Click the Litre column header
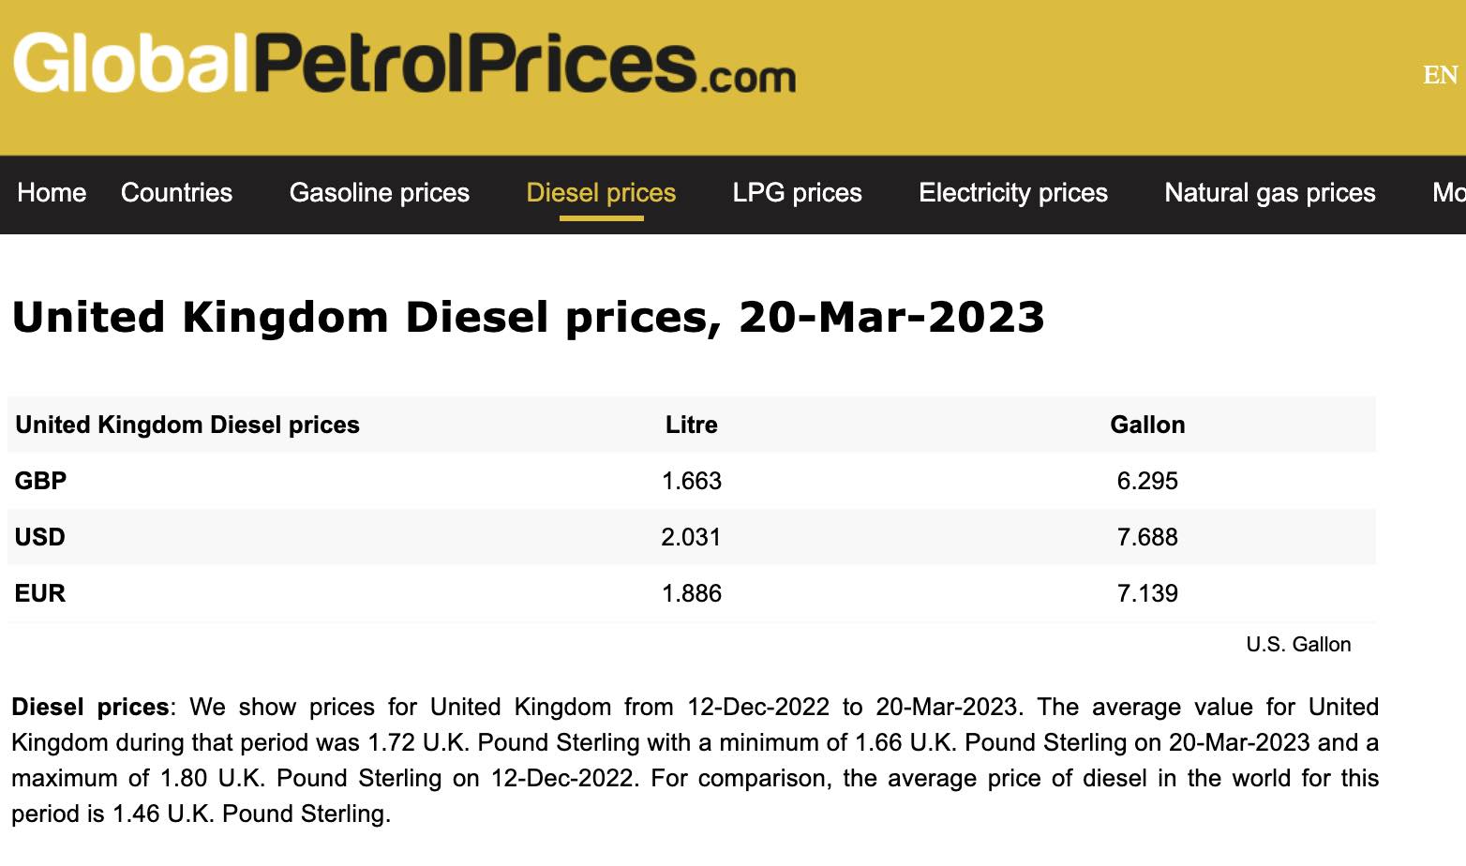The image size is (1466, 866). pyautogui.click(x=691, y=425)
